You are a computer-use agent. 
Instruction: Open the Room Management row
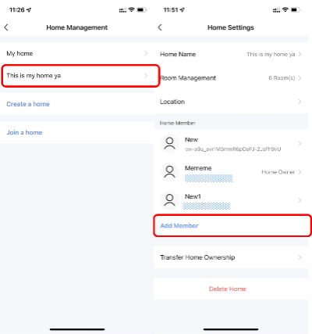tap(231, 78)
